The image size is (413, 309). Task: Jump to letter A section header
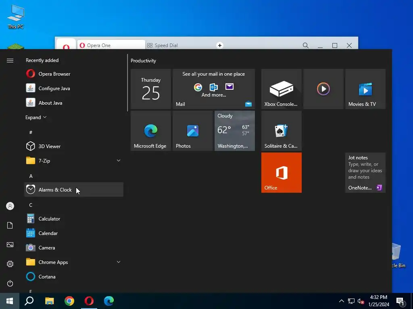coord(31,176)
